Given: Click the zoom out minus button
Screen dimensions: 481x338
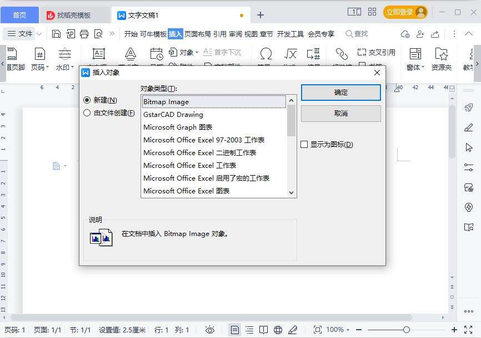Looking at the screenshot, I should pyautogui.click(x=359, y=330).
